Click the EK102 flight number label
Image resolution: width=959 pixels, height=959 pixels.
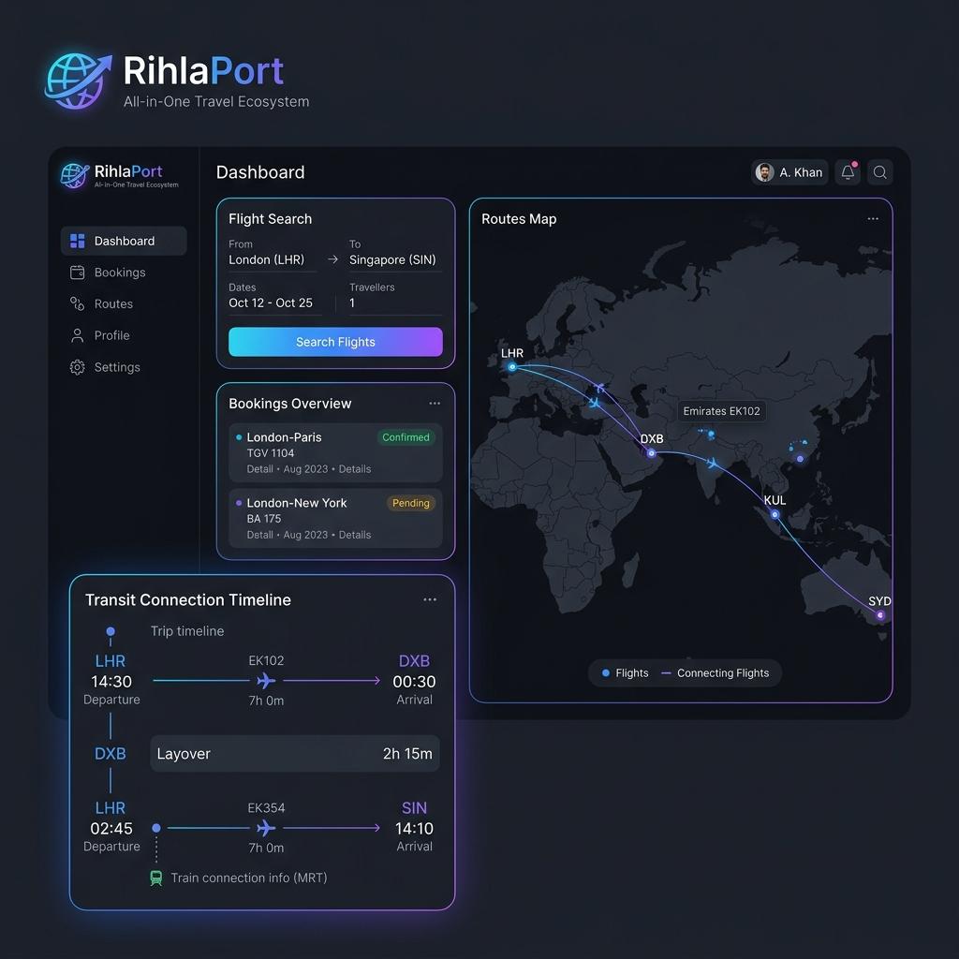pos(266,660)
